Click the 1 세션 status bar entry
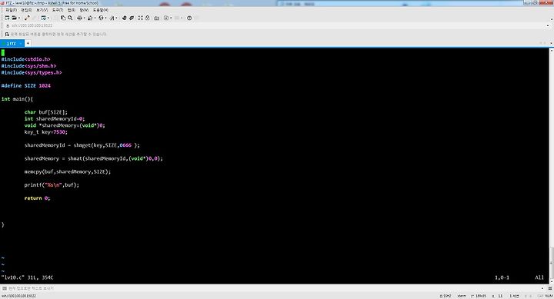This screenshot has width=554, height=299. 514,296
